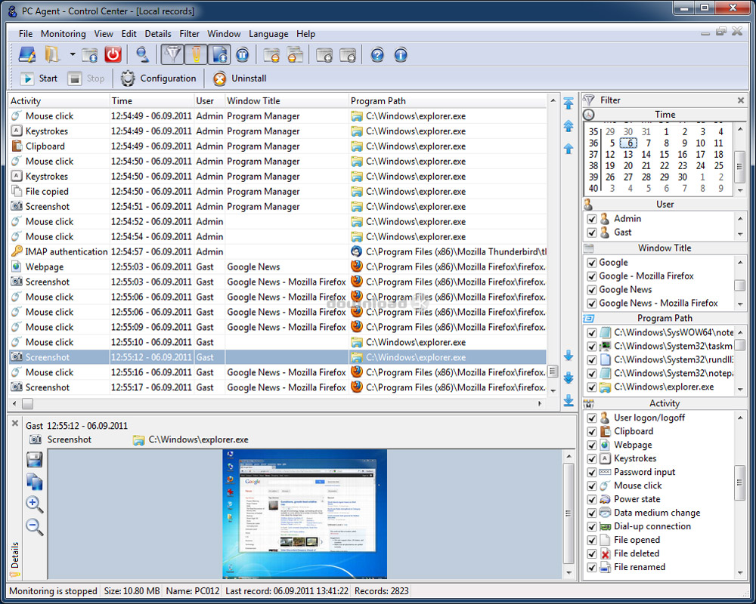The image size is (756, 604).
Task: Open the magnifier search tool
Action: [142, 54]
